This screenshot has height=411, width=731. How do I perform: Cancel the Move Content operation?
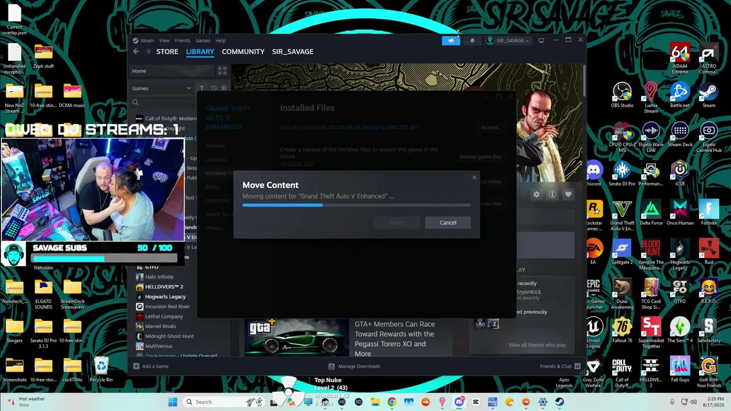point(448,223)
